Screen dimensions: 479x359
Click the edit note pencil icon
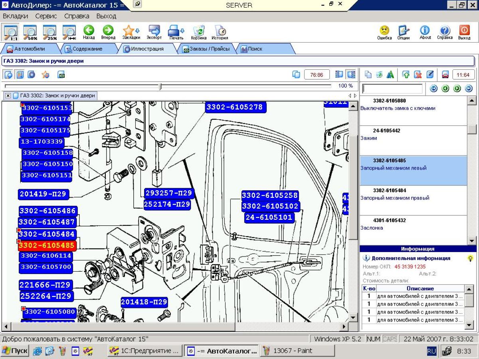[x=430, y=75]
